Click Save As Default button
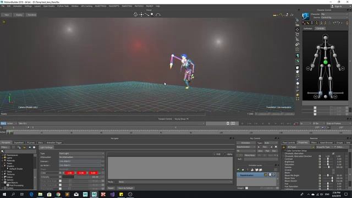The height and width of the screenshot is (198, 352). coord(126,188)
